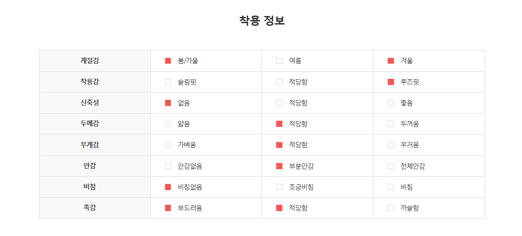
Task: Click the 촉감 row header cell
Action: pos(95,208)
